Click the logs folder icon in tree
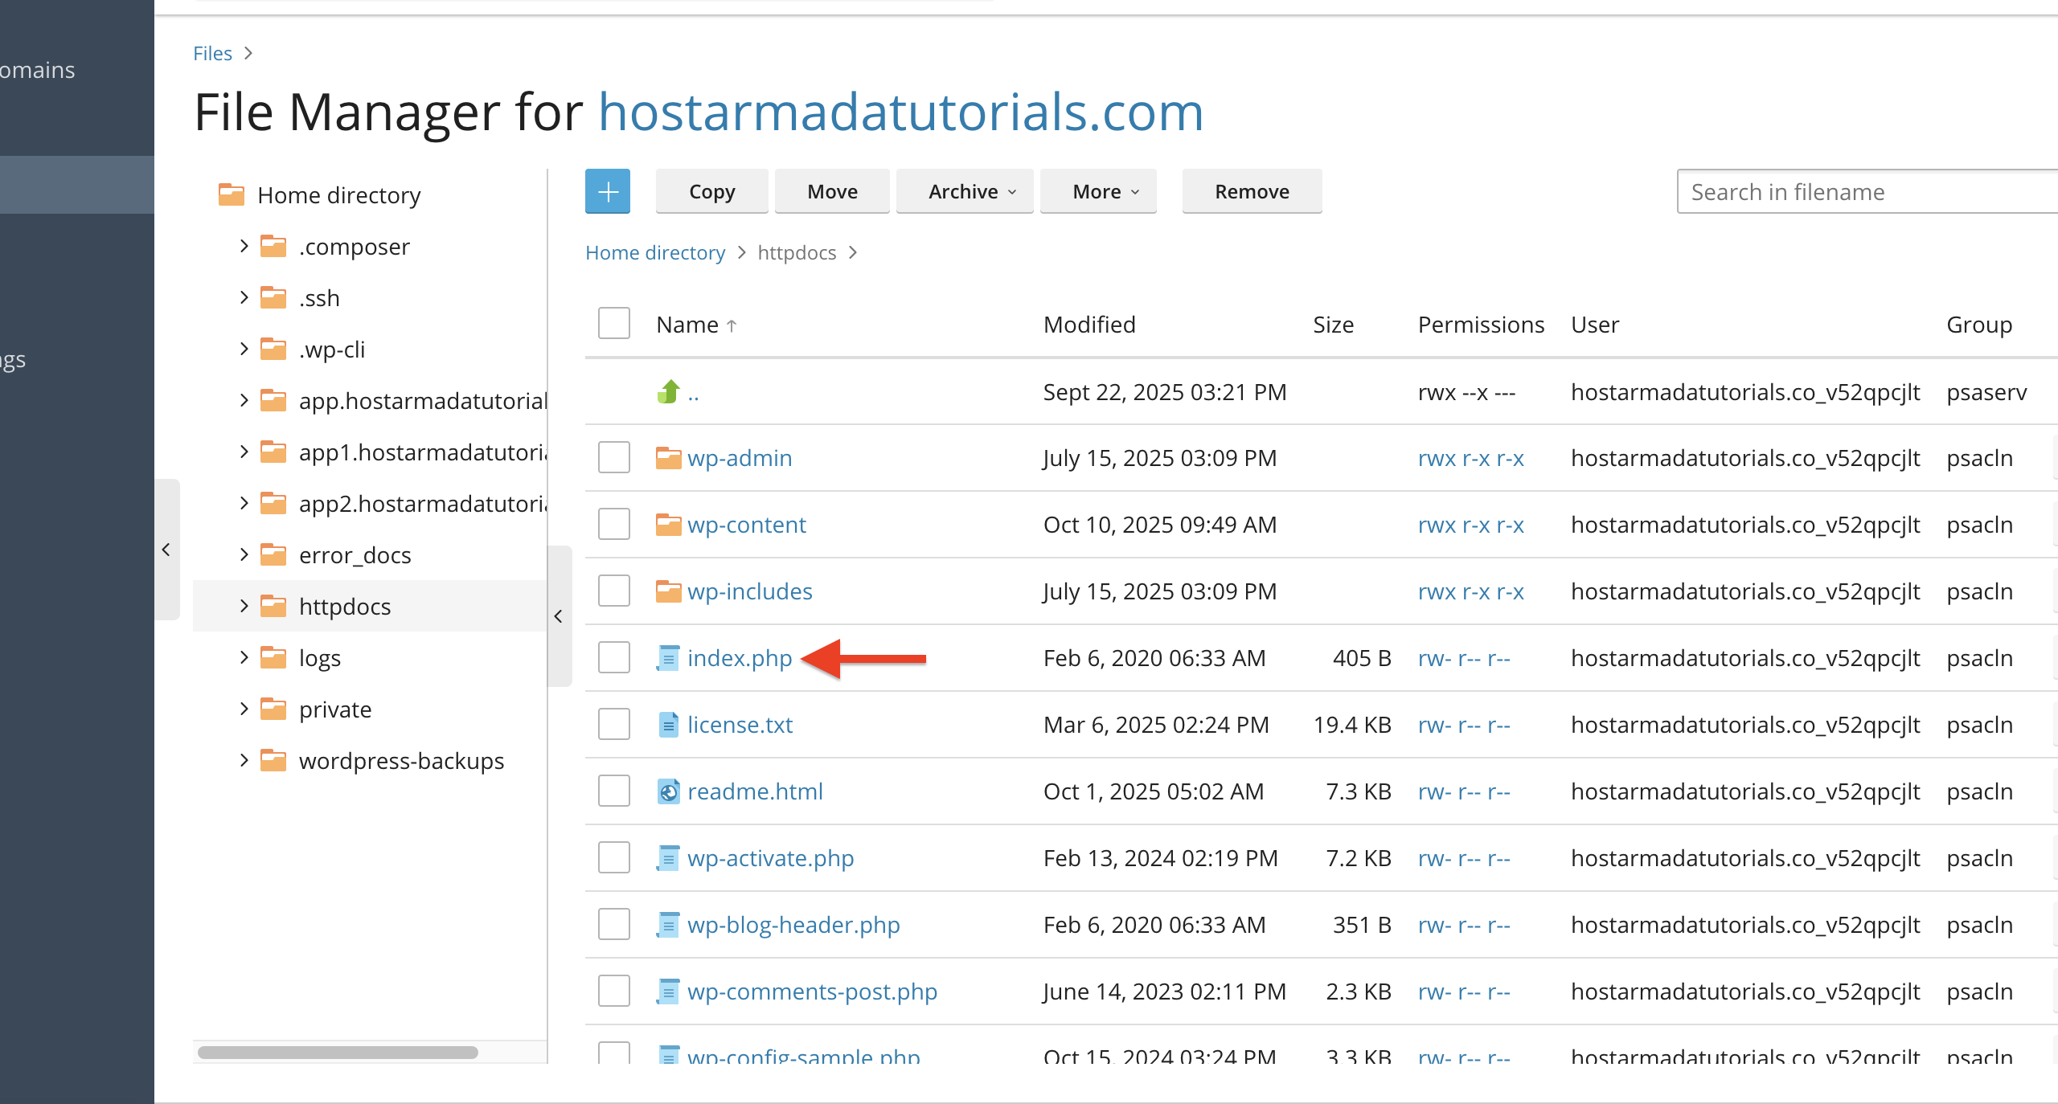 (x=273, y=657)
